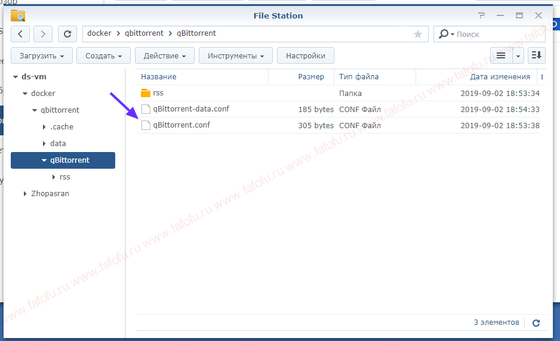This screenshot has width=560, height=341.
Task: Collapse the docker tree node arrow
Action: (25, 94)
